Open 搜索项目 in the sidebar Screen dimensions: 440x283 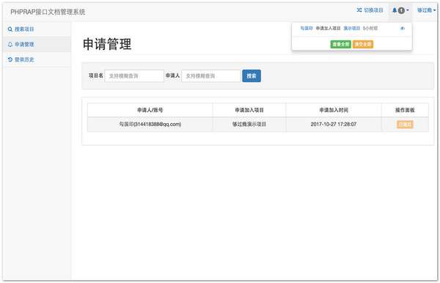pos(37,29)
